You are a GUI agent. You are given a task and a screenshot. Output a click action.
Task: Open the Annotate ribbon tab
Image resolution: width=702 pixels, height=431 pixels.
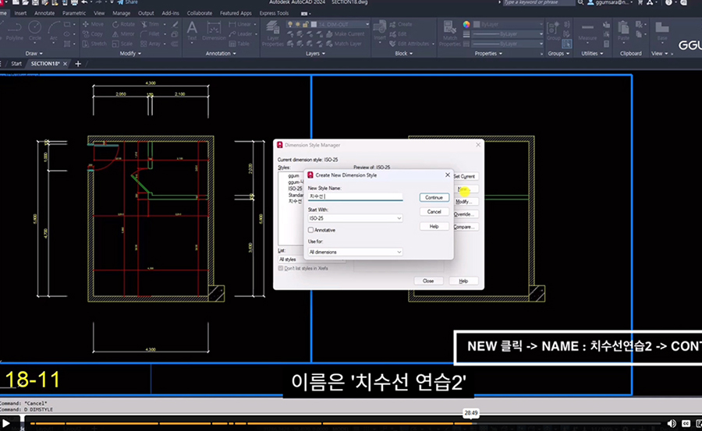click(x=44, y=13)
